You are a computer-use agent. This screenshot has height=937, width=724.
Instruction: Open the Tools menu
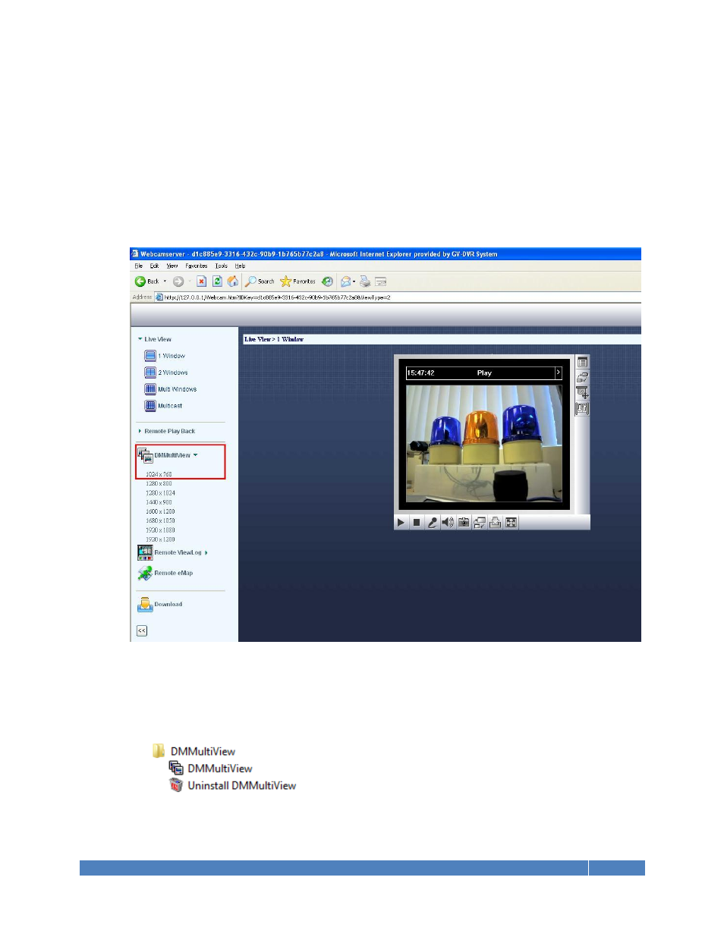(222, 266)
